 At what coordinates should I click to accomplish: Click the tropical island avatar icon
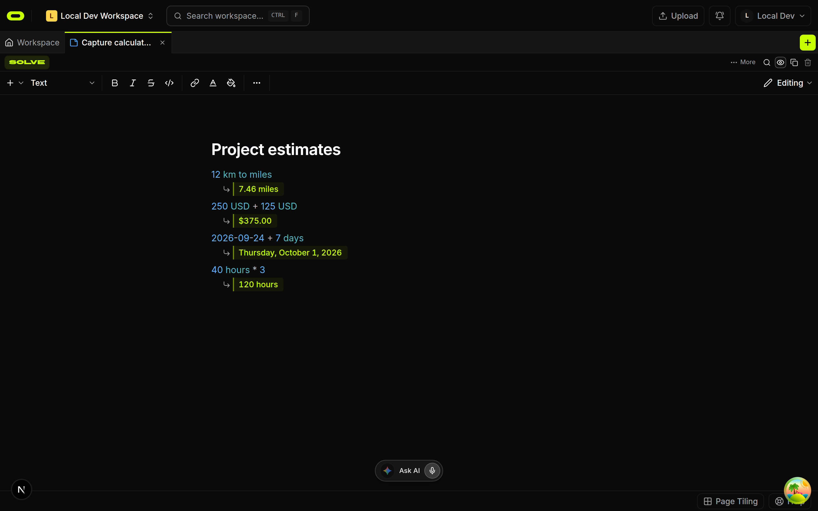[797, 490]
